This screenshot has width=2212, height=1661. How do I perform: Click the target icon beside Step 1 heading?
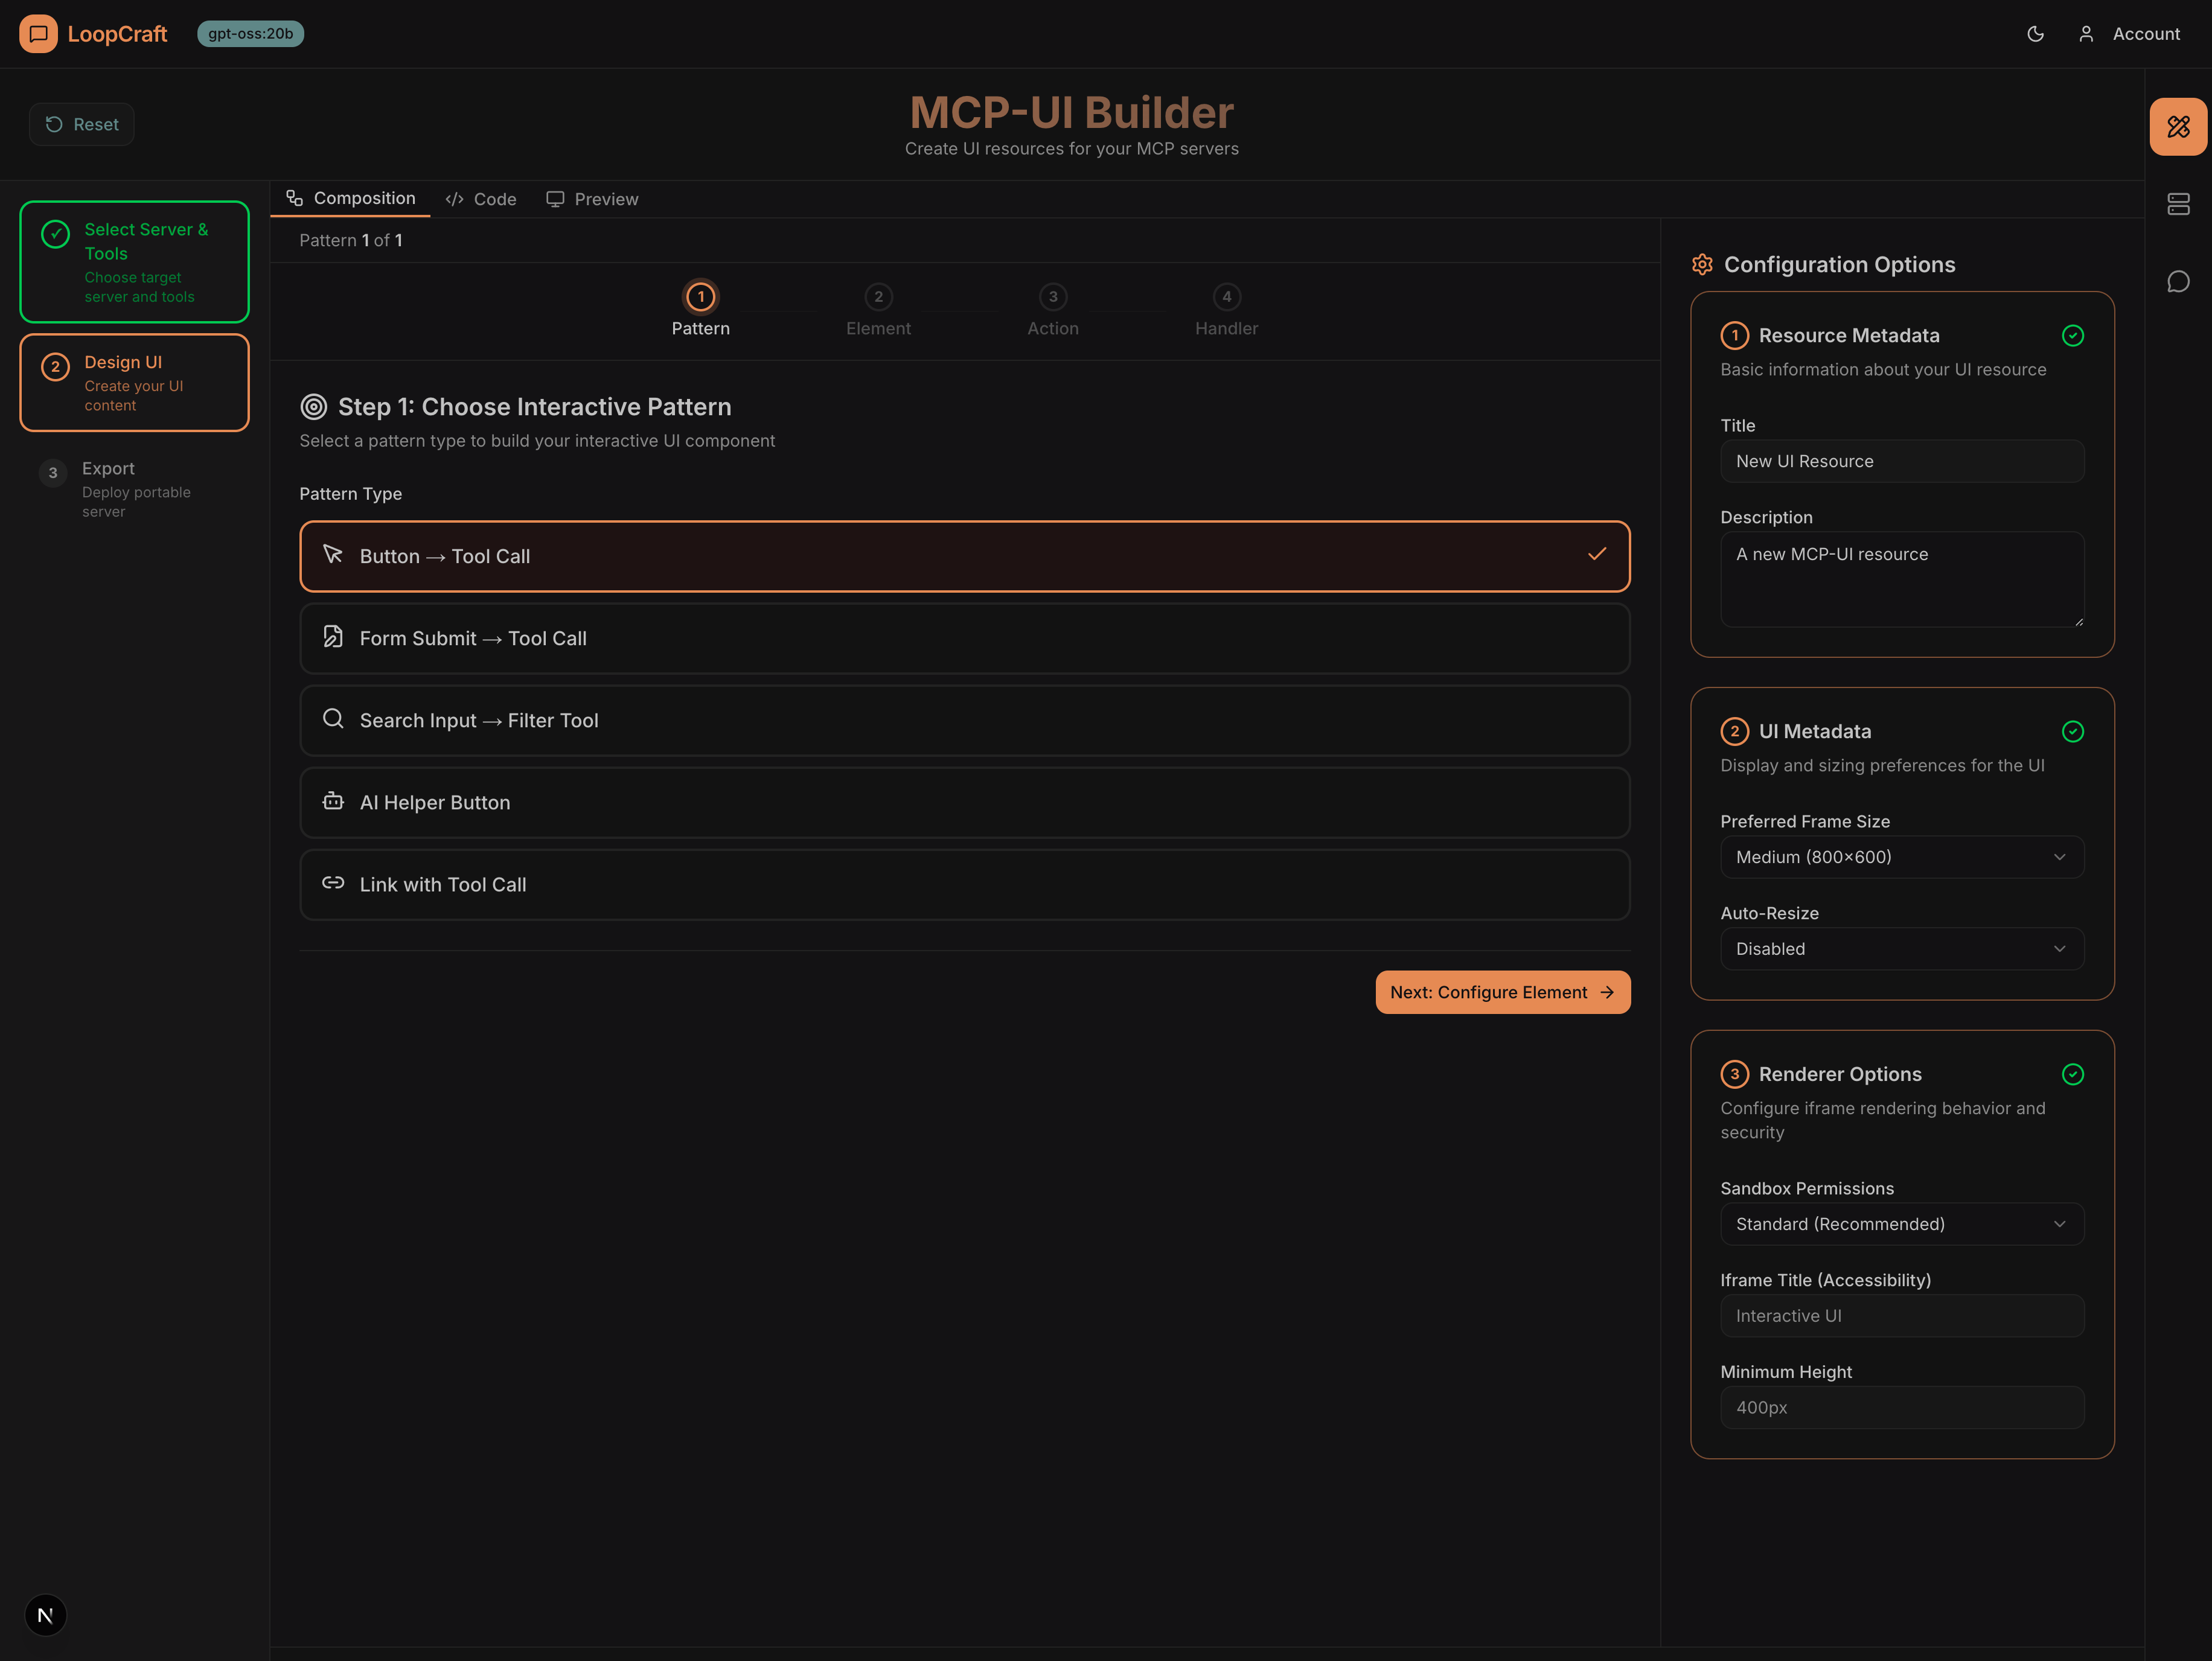click(x=314, y=407)
